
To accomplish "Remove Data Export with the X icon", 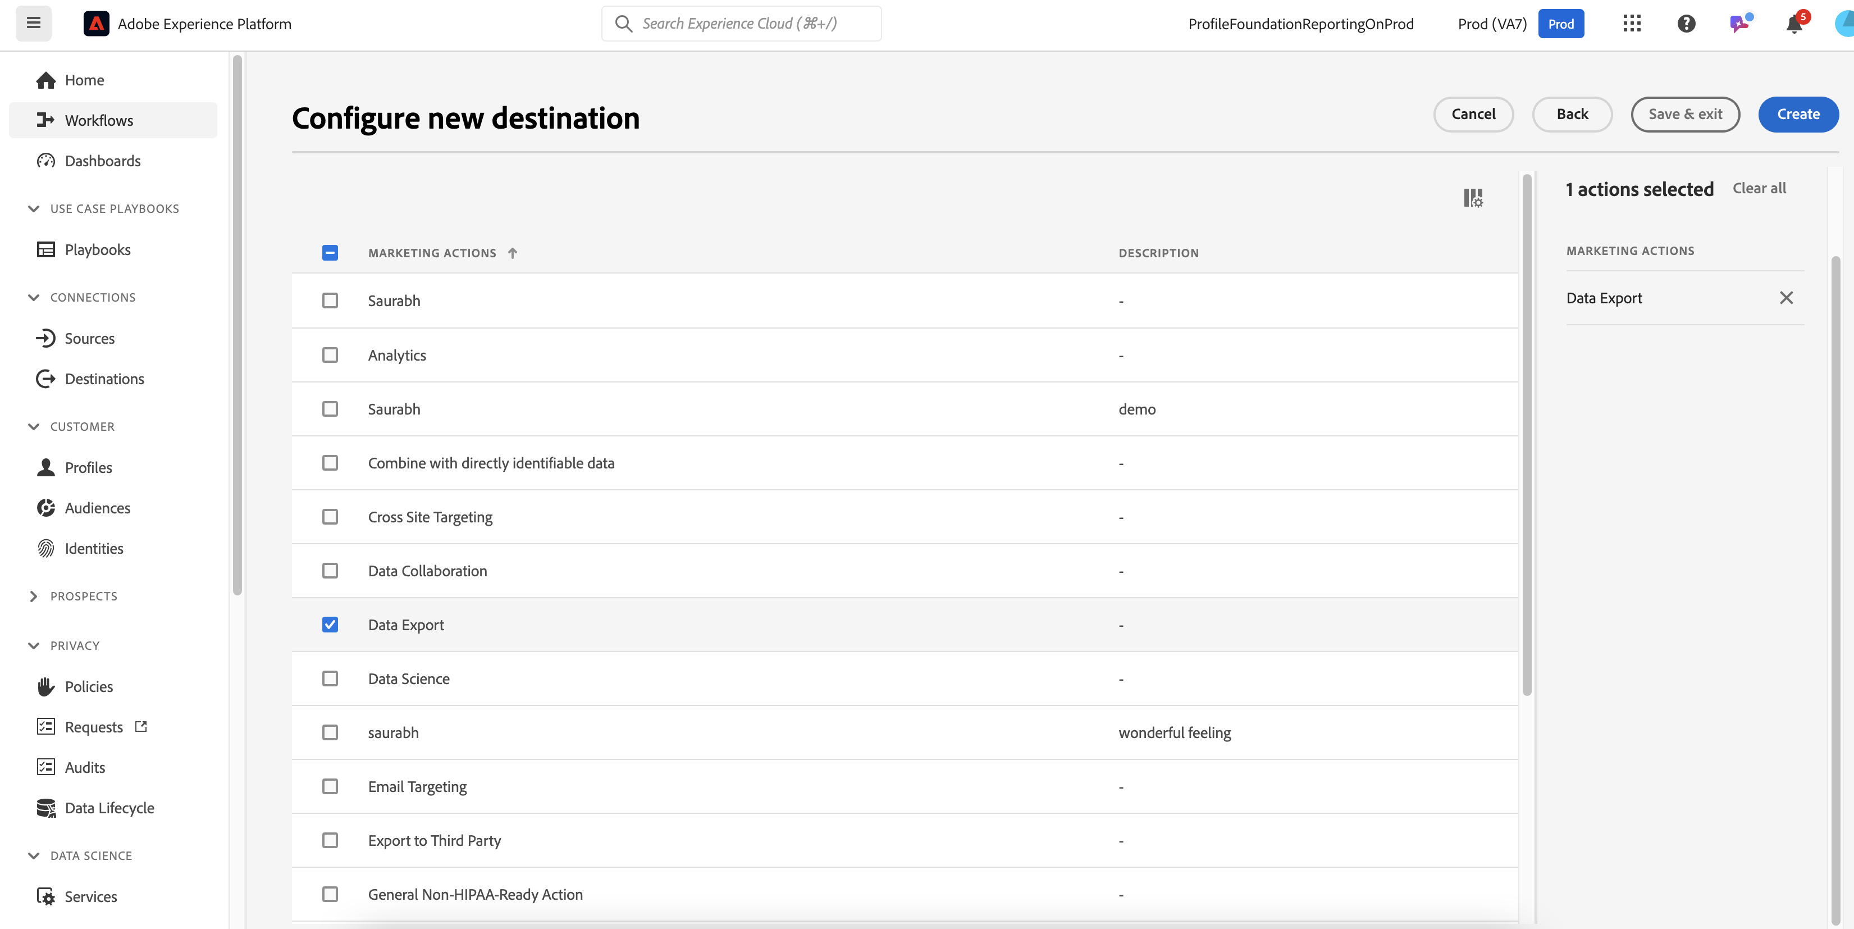I will [x=1785, y=298].
